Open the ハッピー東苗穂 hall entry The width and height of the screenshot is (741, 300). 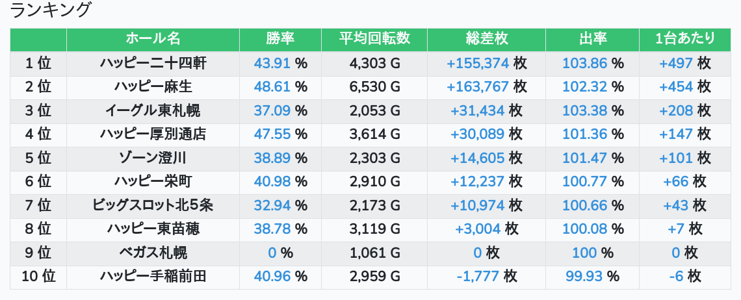(153, 229)
